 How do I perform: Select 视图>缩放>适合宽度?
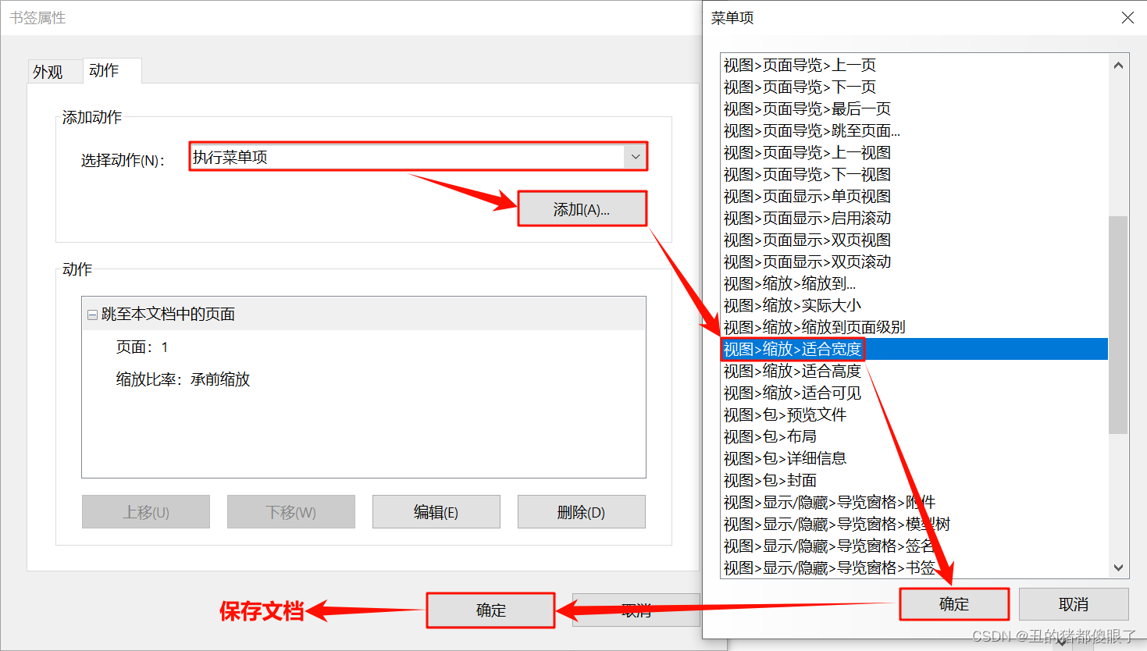click(914, 349)
